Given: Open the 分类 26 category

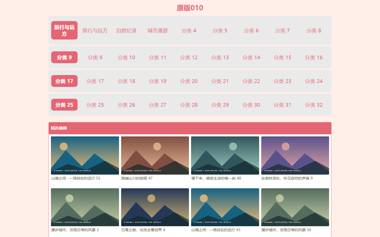Looking at the screenshot, I should point(126,105).
